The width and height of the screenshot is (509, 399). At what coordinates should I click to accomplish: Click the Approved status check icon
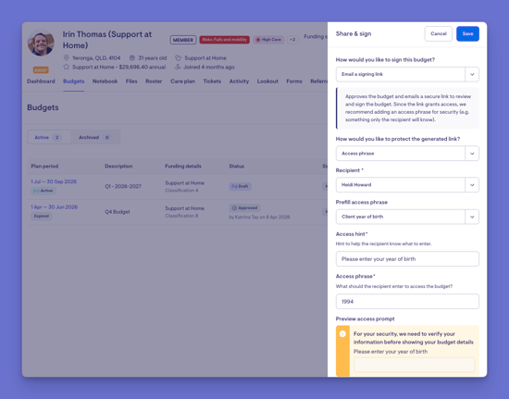(x=234, y=207)
